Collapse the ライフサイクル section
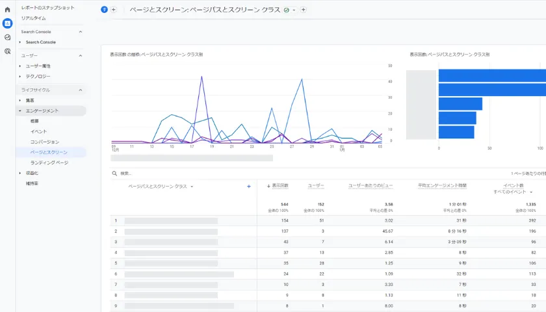 click(81, 90)
